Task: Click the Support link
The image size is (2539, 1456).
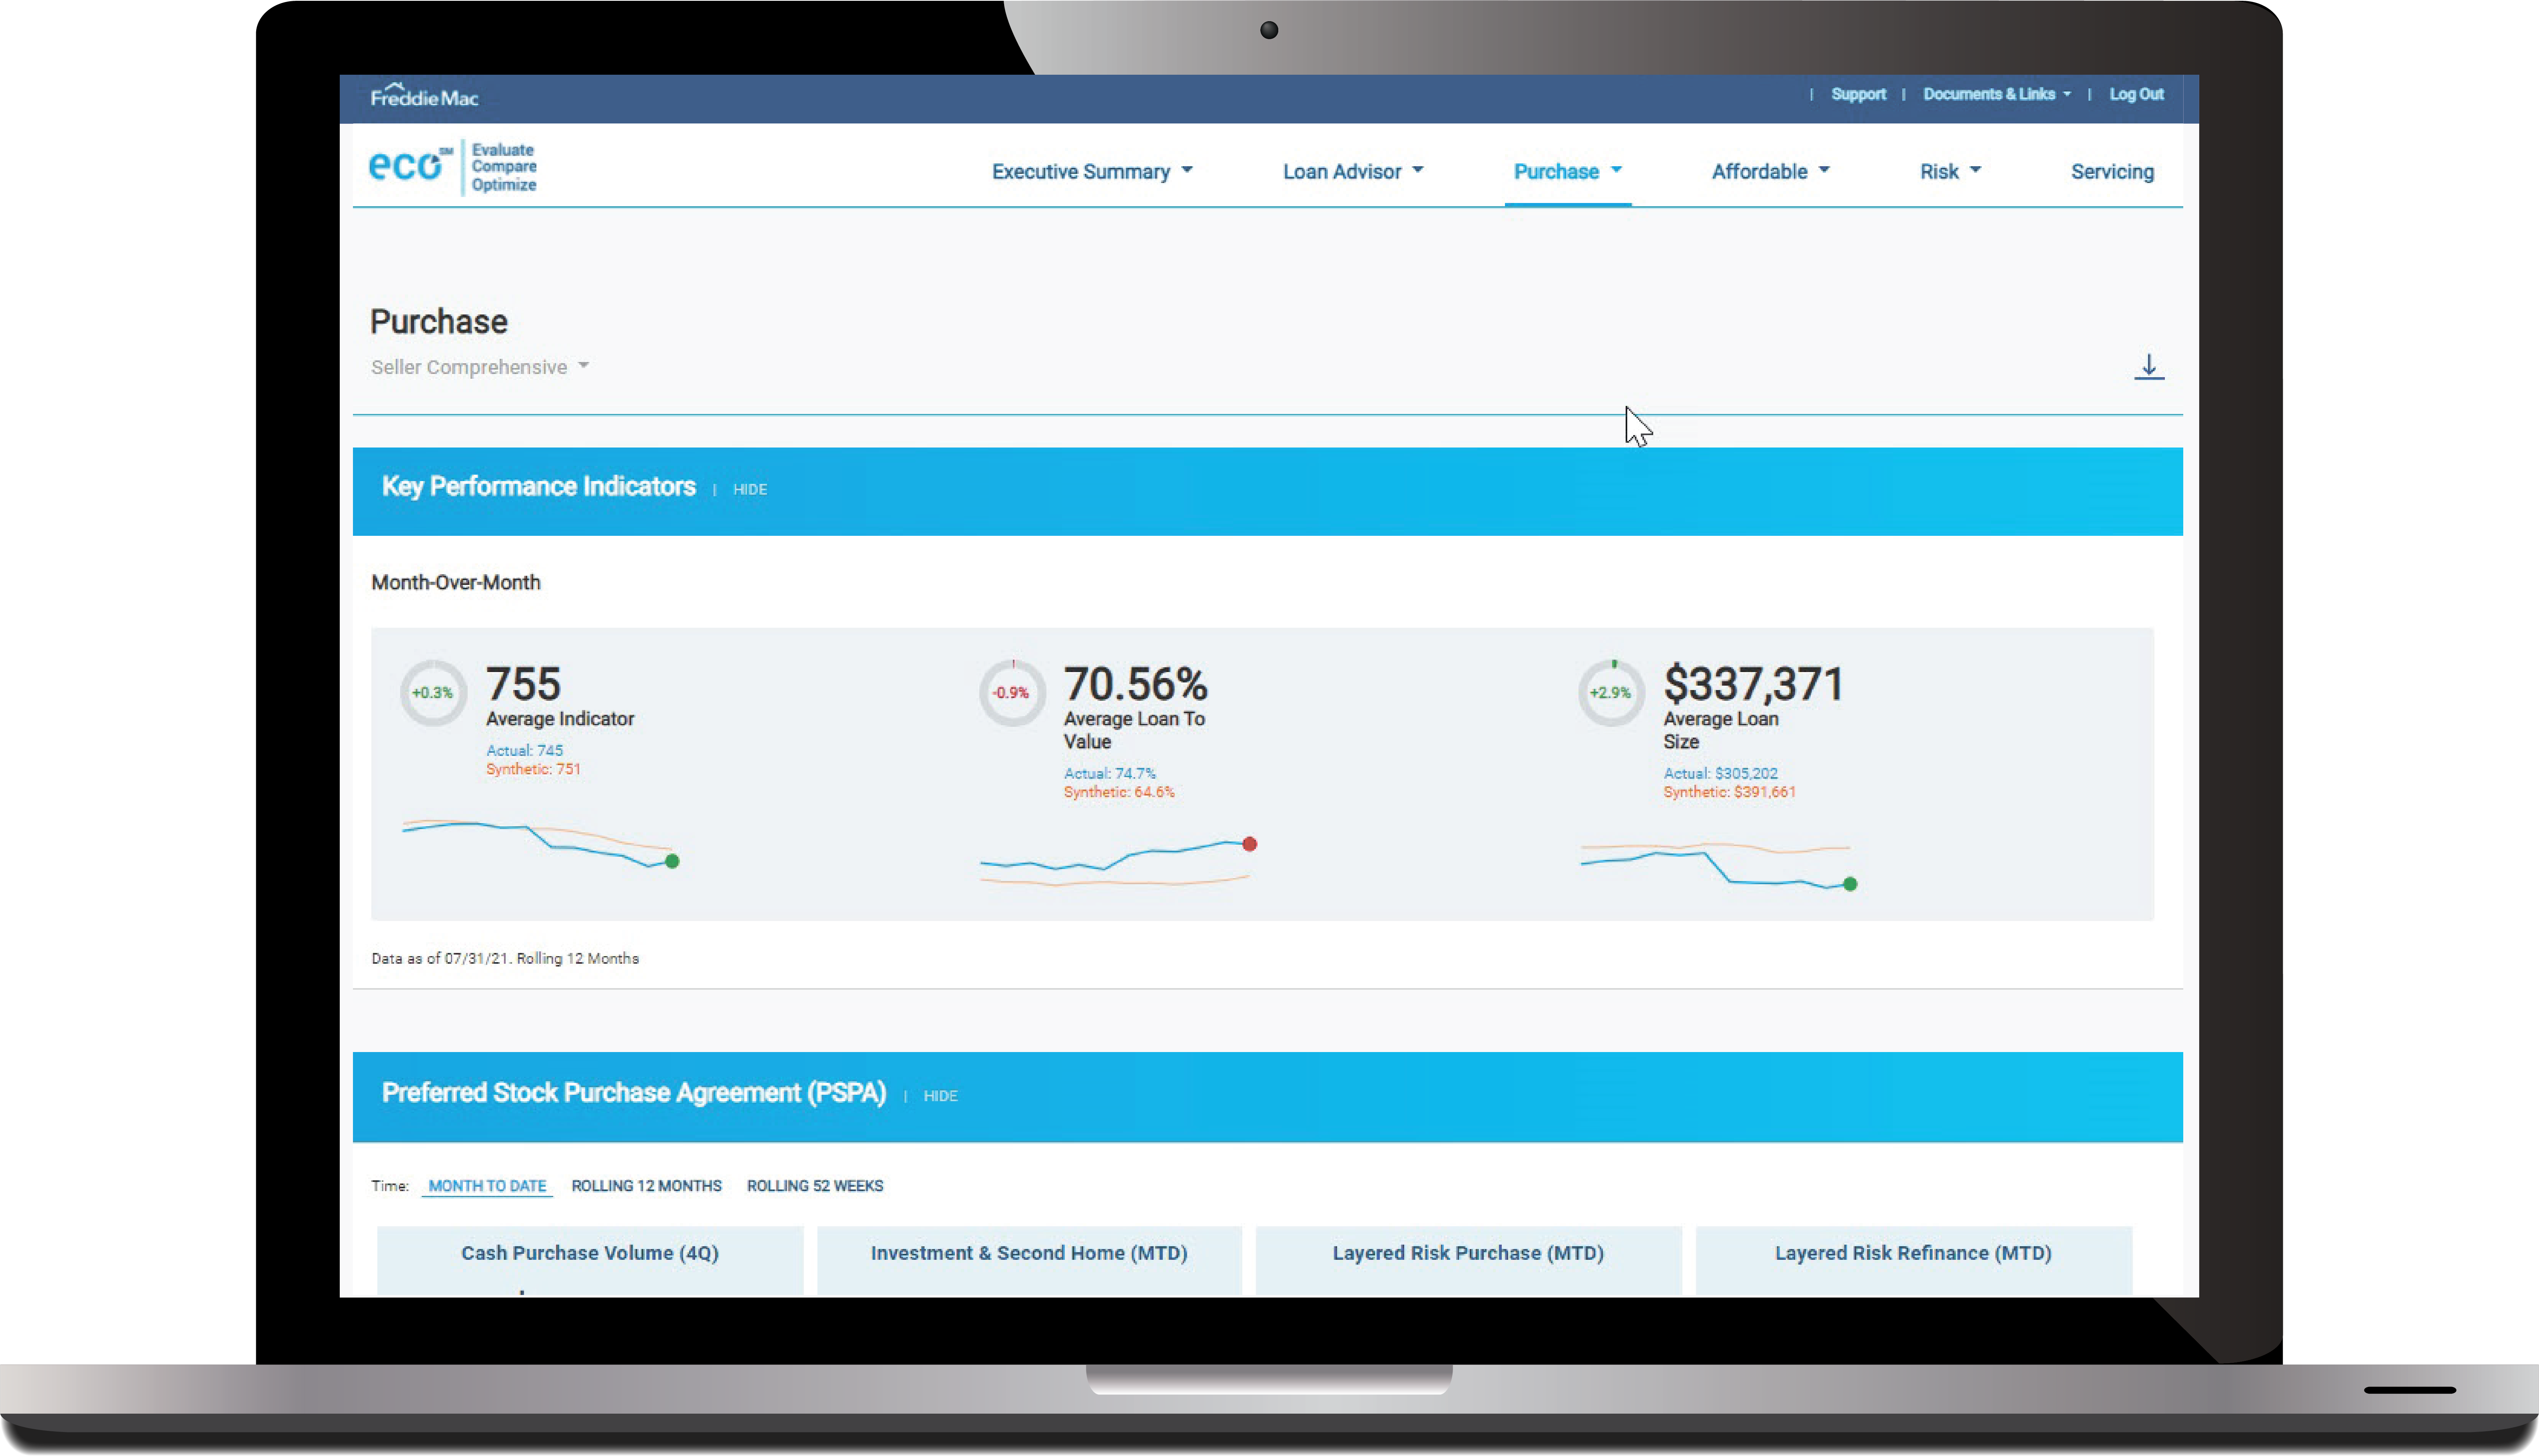Action: [1858, 94]
